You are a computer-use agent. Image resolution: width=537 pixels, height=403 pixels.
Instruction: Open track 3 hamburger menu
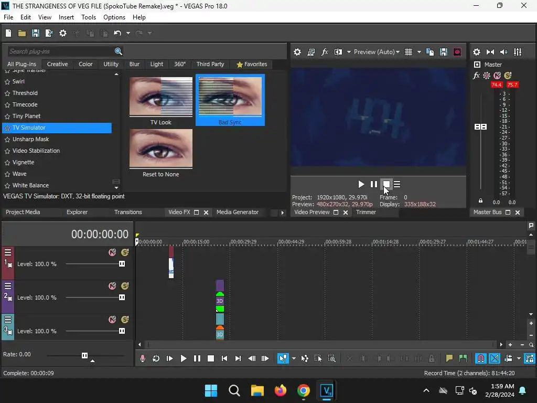(8, 320)
